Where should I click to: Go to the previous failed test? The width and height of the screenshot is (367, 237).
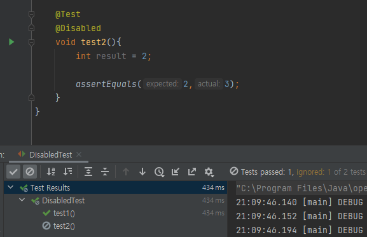[x=126, y=172]
